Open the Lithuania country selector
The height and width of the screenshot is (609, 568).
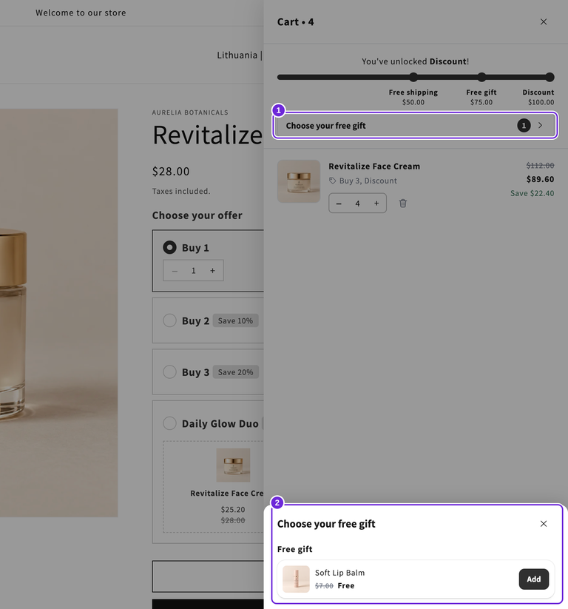coord(237,55)
